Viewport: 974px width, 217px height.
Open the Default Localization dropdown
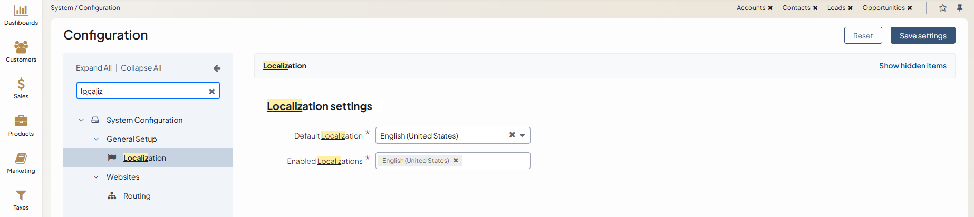pyautogui.click(x=523, y=135)
